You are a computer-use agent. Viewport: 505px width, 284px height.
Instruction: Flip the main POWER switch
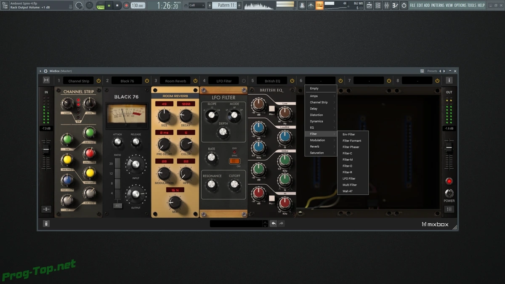[x=449, y=193]
